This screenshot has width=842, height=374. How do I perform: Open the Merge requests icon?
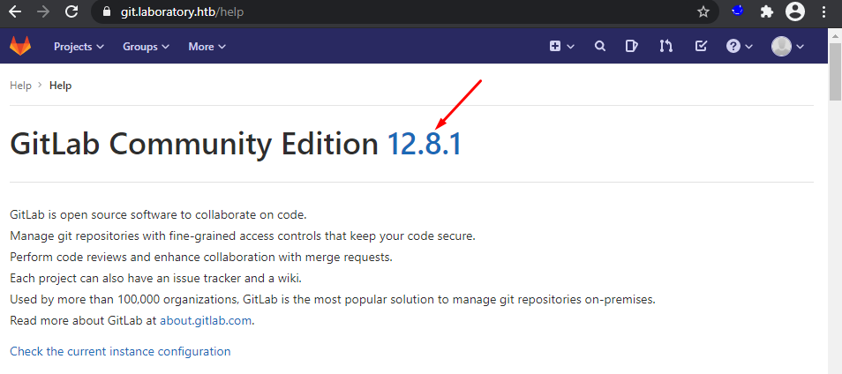665,47
